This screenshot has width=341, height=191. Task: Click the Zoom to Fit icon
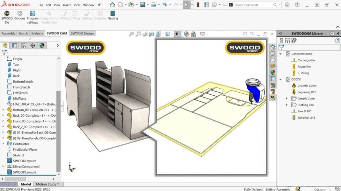131,34
